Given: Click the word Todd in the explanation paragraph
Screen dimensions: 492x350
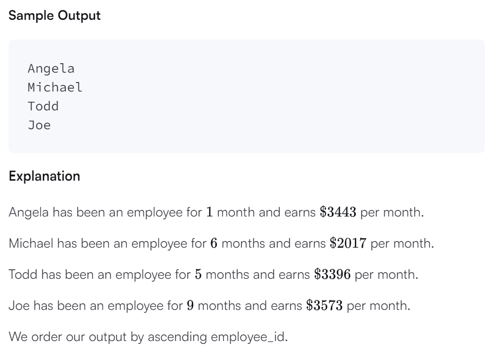Looking at the screenshot, I should [x=23, y=275].
